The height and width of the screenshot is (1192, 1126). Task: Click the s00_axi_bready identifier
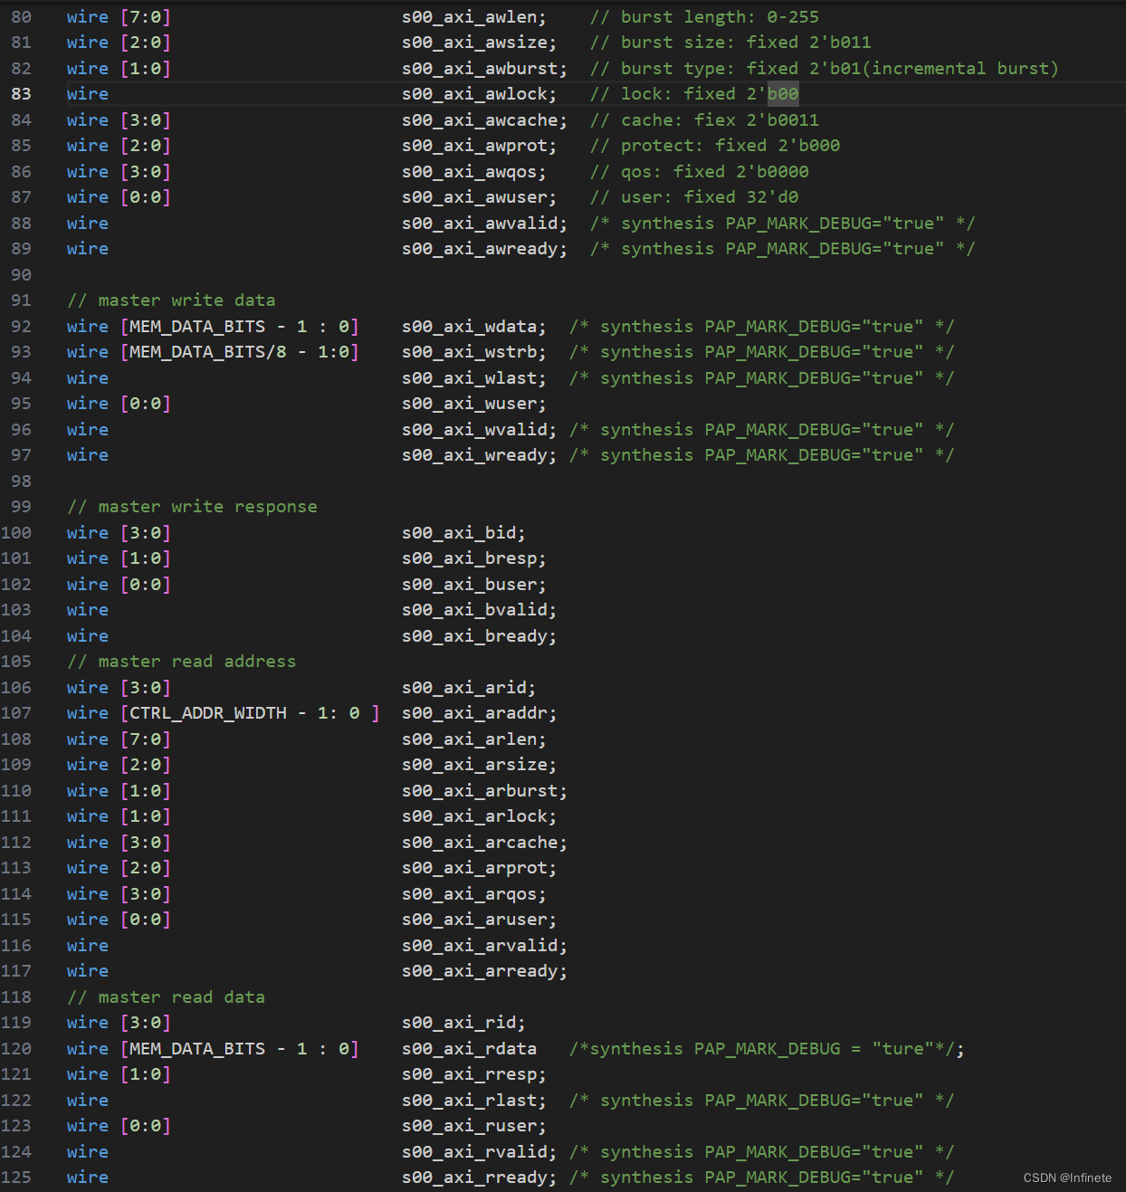coord(478,635)
